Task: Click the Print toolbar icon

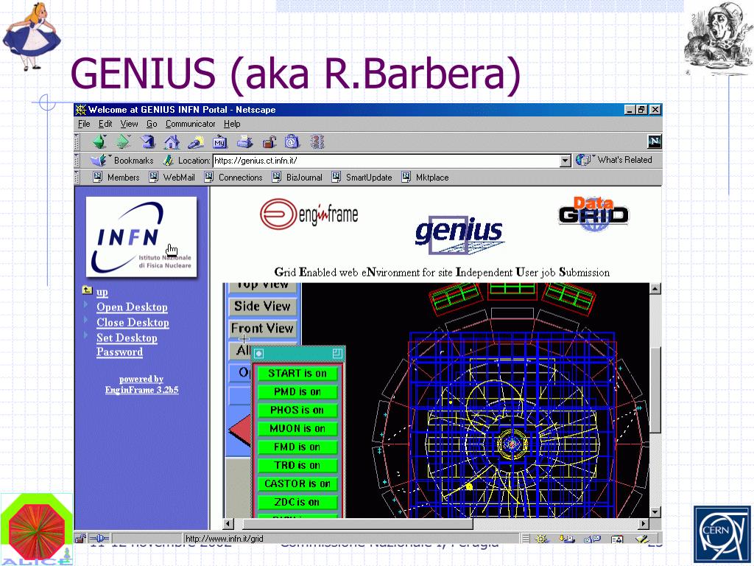Action: point(244,141)
